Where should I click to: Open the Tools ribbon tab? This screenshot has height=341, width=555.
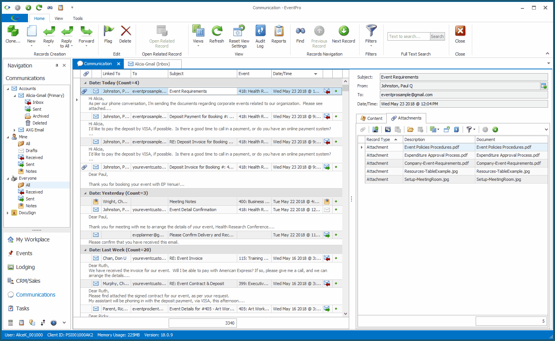(78, 18)
